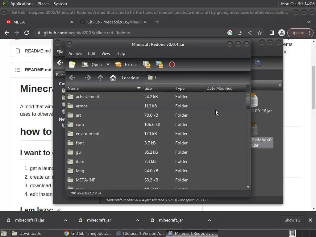Viewport: 316px width, 237px height.
Task: Go up one level in archive
Action: (x=100, y=77)
